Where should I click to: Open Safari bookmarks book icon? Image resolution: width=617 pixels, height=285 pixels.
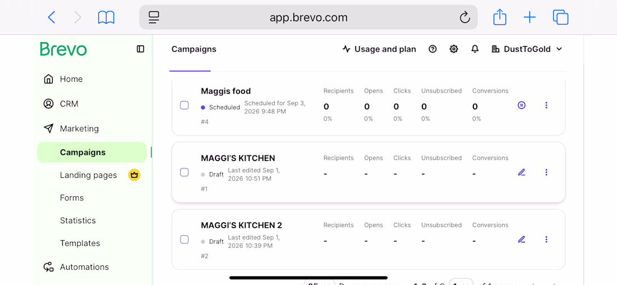[x=106, y=17]
